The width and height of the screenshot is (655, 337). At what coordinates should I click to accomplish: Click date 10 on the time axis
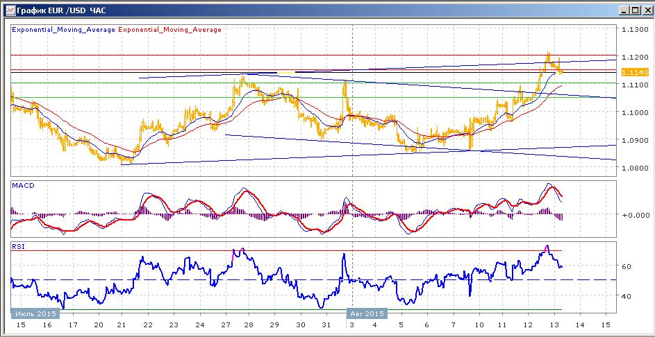[479, 325]
